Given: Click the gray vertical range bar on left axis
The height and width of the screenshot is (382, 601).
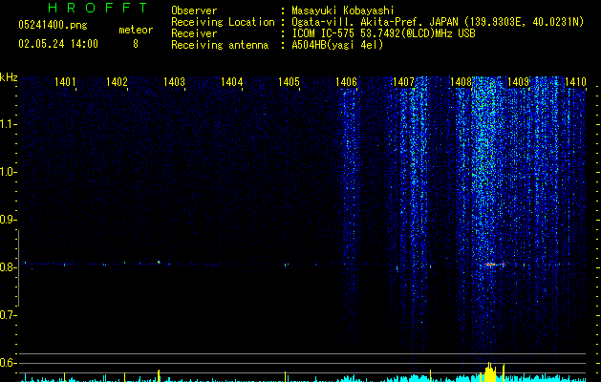Looking at the screenshot, I should pyautogui.click(x=18, y=268).
